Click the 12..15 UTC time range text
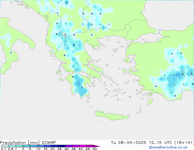 click(x=160, y=143)
